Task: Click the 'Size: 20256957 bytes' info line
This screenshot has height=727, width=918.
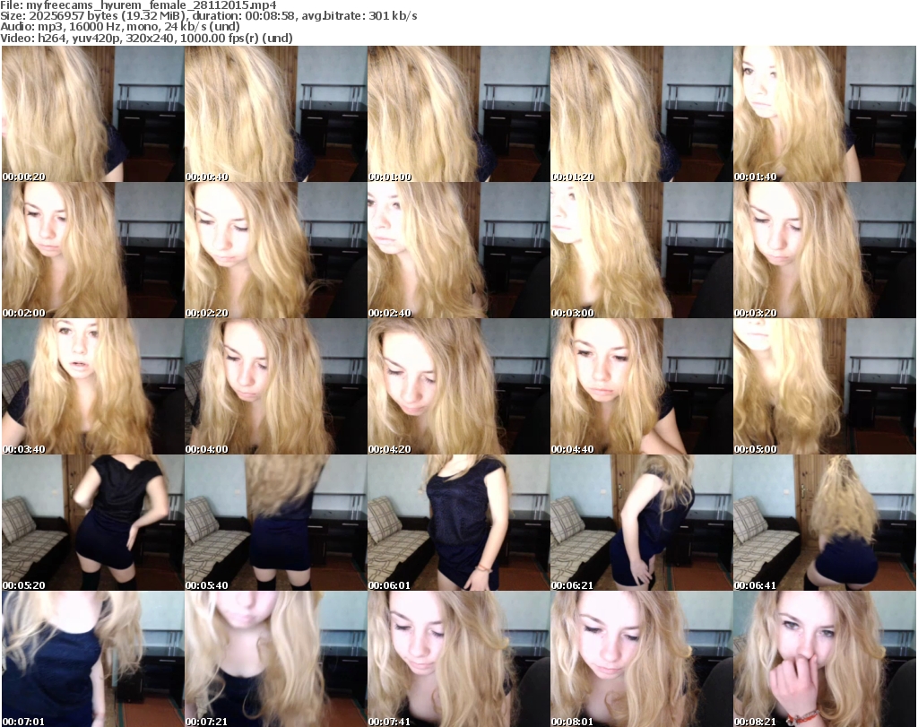Action: click(209, 16)
